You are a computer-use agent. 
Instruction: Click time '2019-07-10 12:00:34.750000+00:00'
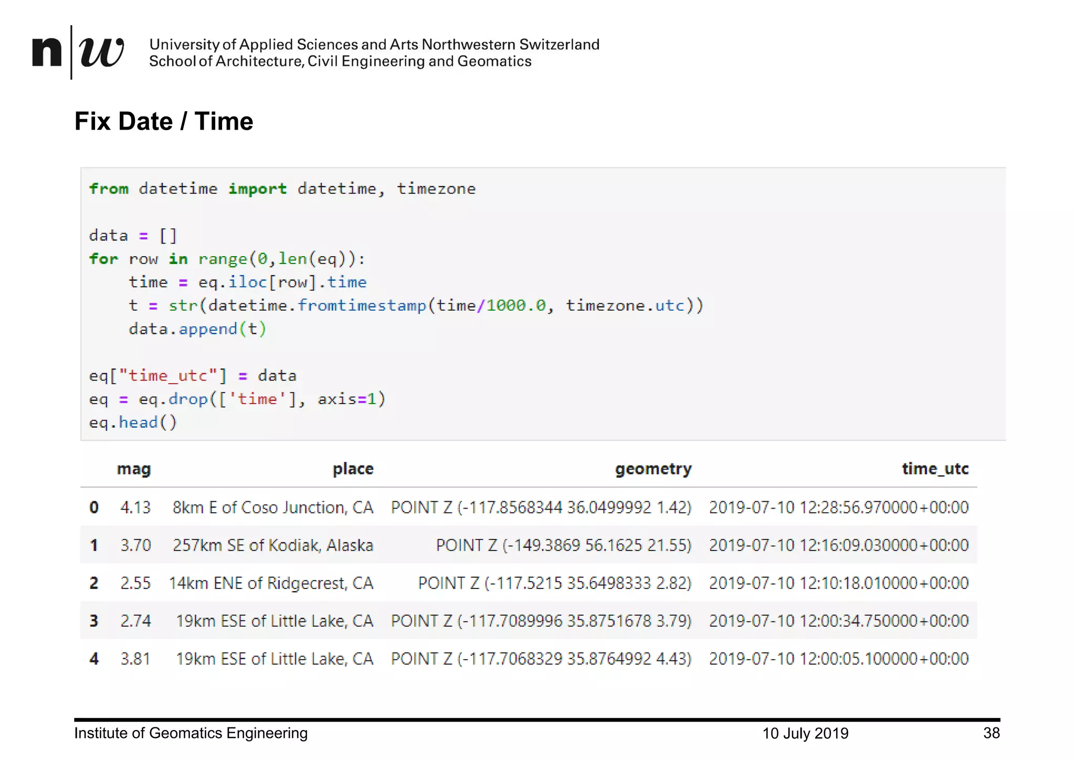[839, 621]
